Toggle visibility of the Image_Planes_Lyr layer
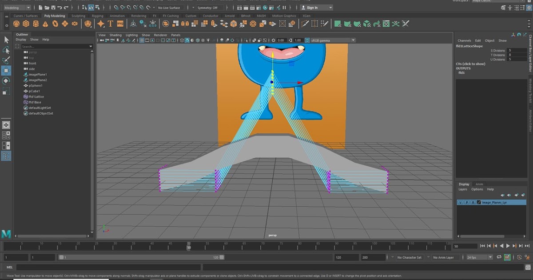The height and width of the screenshot is (280, 533). pyautogui.click(x=461, y=202)
